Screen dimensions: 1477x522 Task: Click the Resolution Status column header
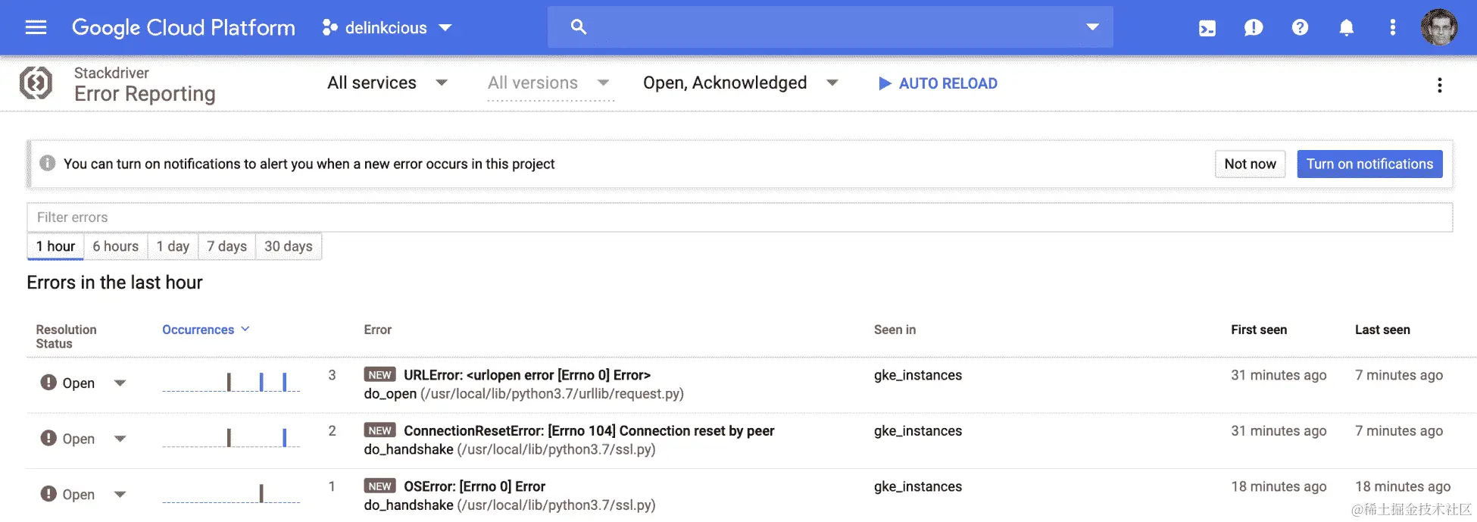click(66, 336)
